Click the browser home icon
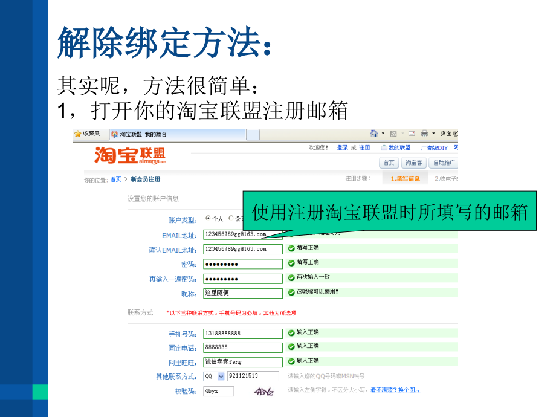556x417 pixels. (373, 134)
